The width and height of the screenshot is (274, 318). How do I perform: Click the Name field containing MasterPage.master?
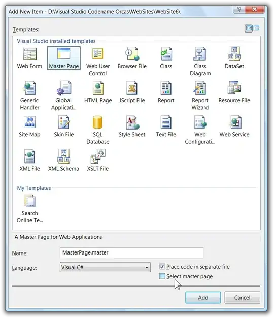pos(131,252)
